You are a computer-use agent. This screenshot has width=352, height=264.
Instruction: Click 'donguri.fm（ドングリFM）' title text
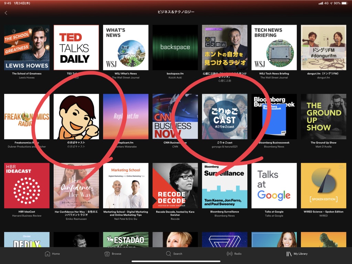coord(323,74)
